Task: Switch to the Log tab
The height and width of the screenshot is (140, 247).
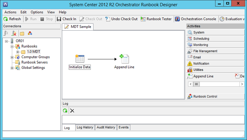Action: 69,128
